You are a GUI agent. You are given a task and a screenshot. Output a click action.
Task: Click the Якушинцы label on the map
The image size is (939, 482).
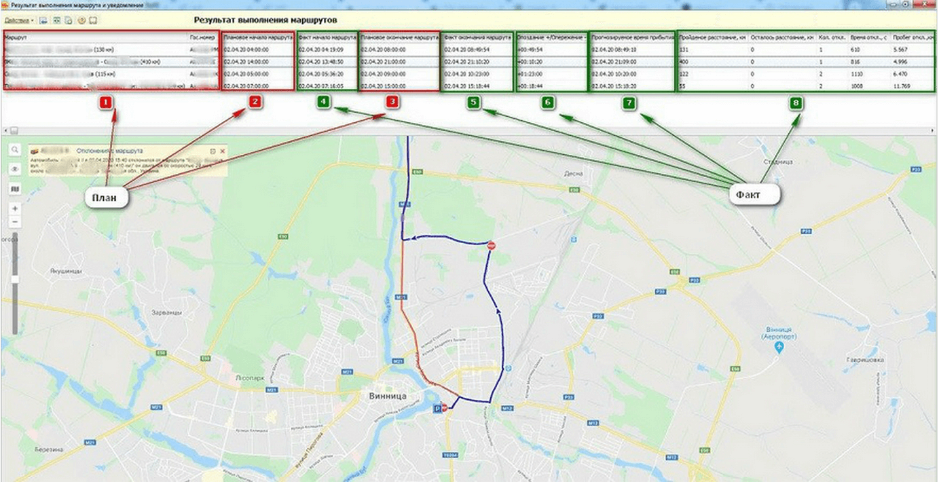[65, 270]
